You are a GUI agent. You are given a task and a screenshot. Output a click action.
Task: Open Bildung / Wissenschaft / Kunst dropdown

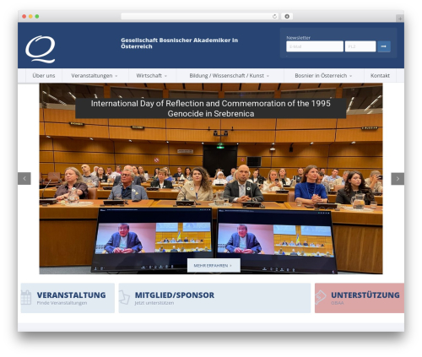[x=230, y=76]
